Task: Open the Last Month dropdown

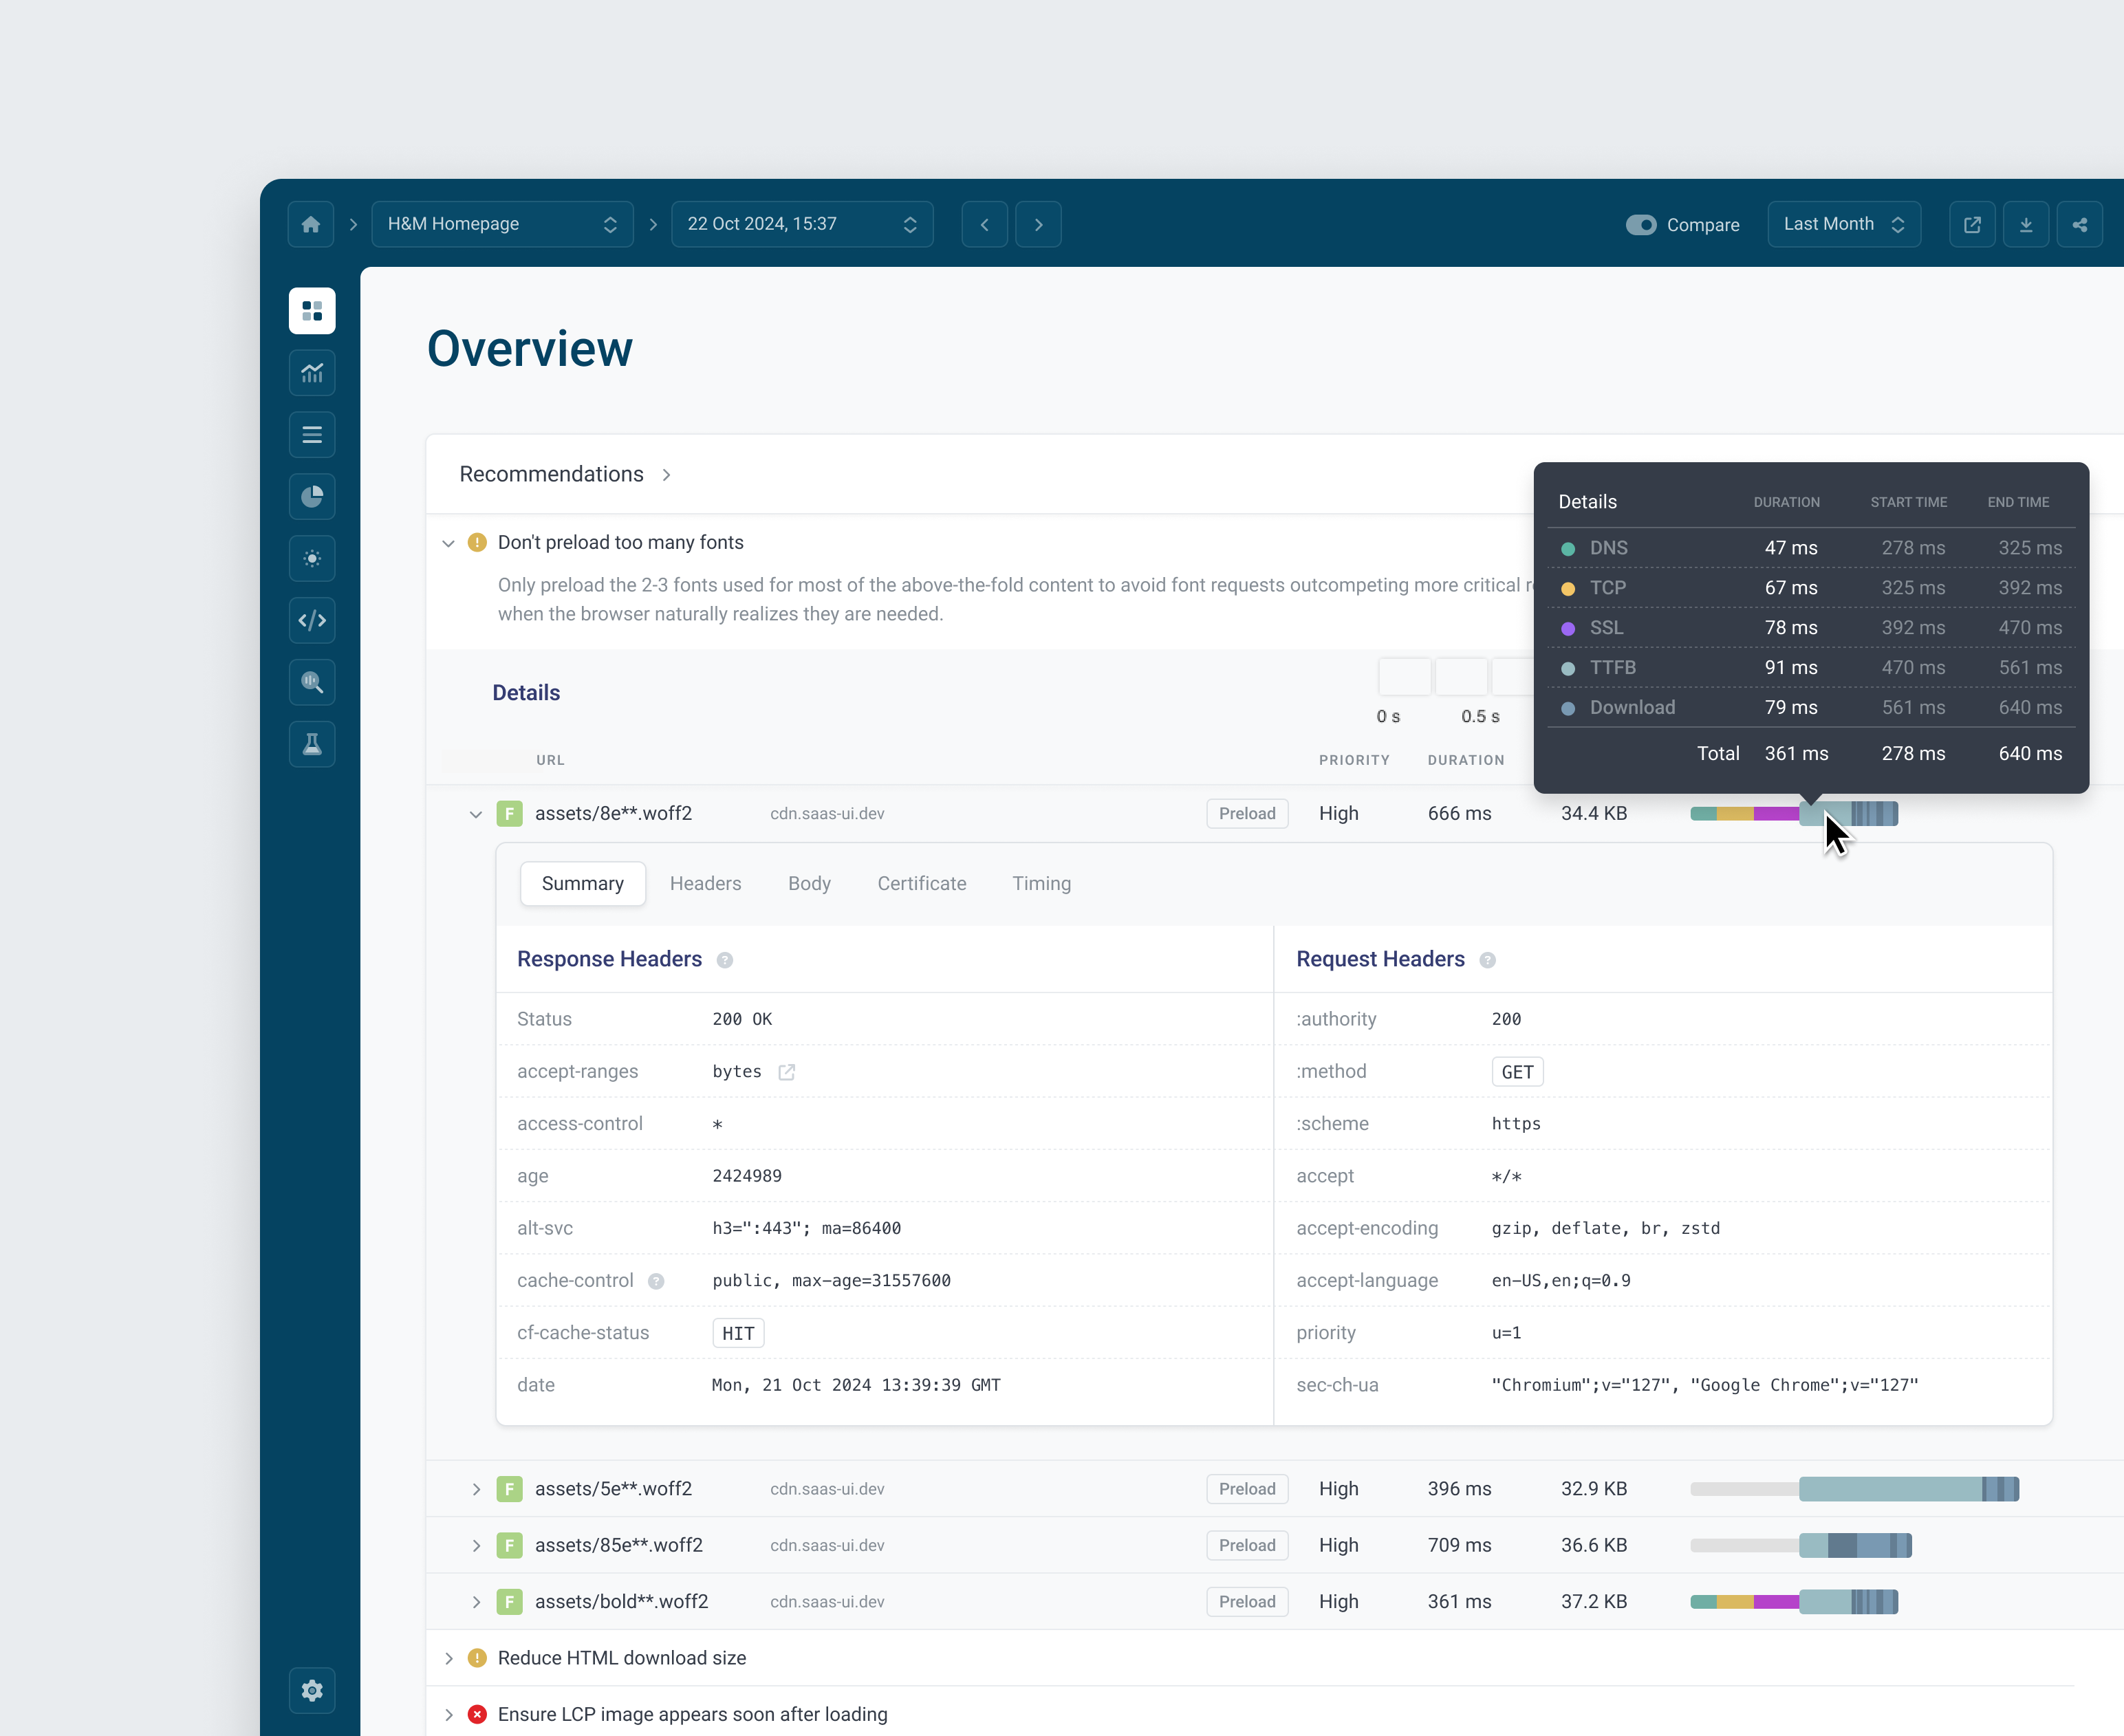Action: click(x=1843, y=224)
